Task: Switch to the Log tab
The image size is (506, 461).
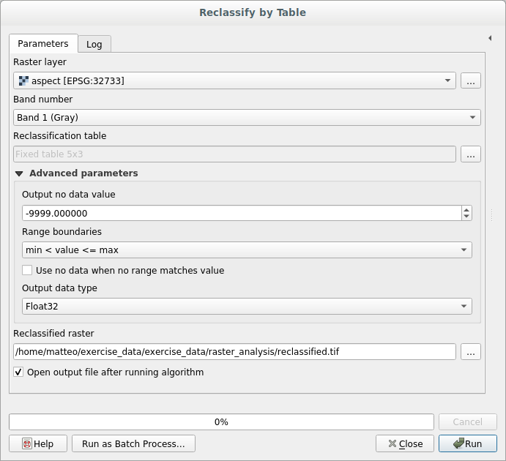Action: [x=94, y=44]
